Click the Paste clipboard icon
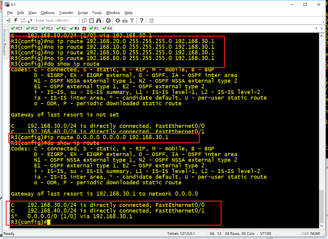Image resolution: width=328 pixels, height=239 pixels. pos(92,21)
